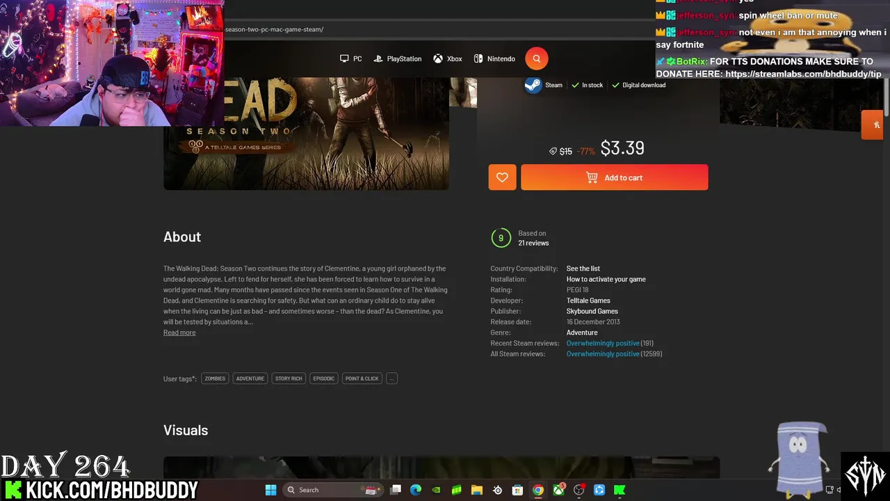Open 'How to activate your game' link
Viewport: 890px width, 501px height.
606,279
